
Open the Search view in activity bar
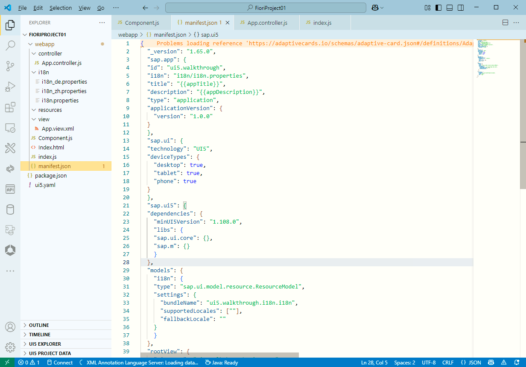[x=10, y=46]
